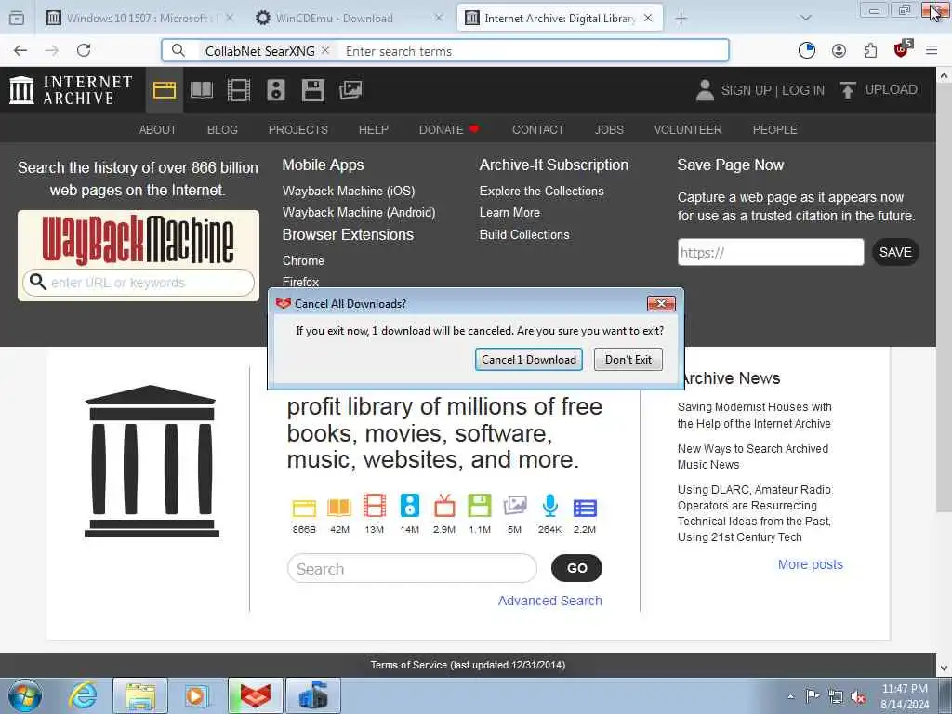Image resolution: width=952 pixels, height=714 pixels.
Task: Open Explore the Collections link
Action: [x=542, y=191]
